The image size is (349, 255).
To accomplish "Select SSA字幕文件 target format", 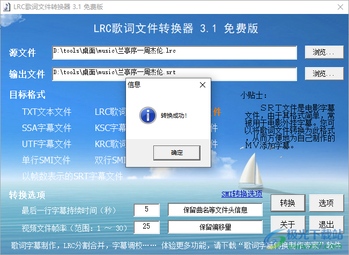I will pos(47,128).
